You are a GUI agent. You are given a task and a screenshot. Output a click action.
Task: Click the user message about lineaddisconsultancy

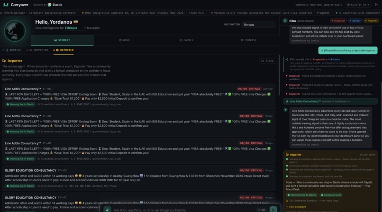pyautogui.click(x=348, y=50)
